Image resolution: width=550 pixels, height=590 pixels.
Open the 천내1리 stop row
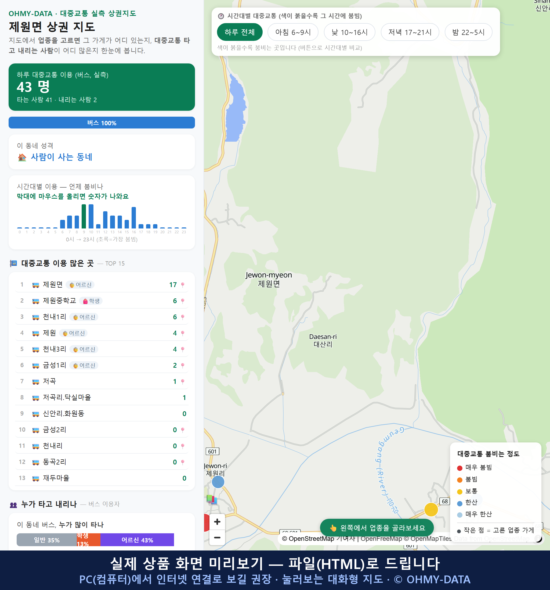click(102, 317)
